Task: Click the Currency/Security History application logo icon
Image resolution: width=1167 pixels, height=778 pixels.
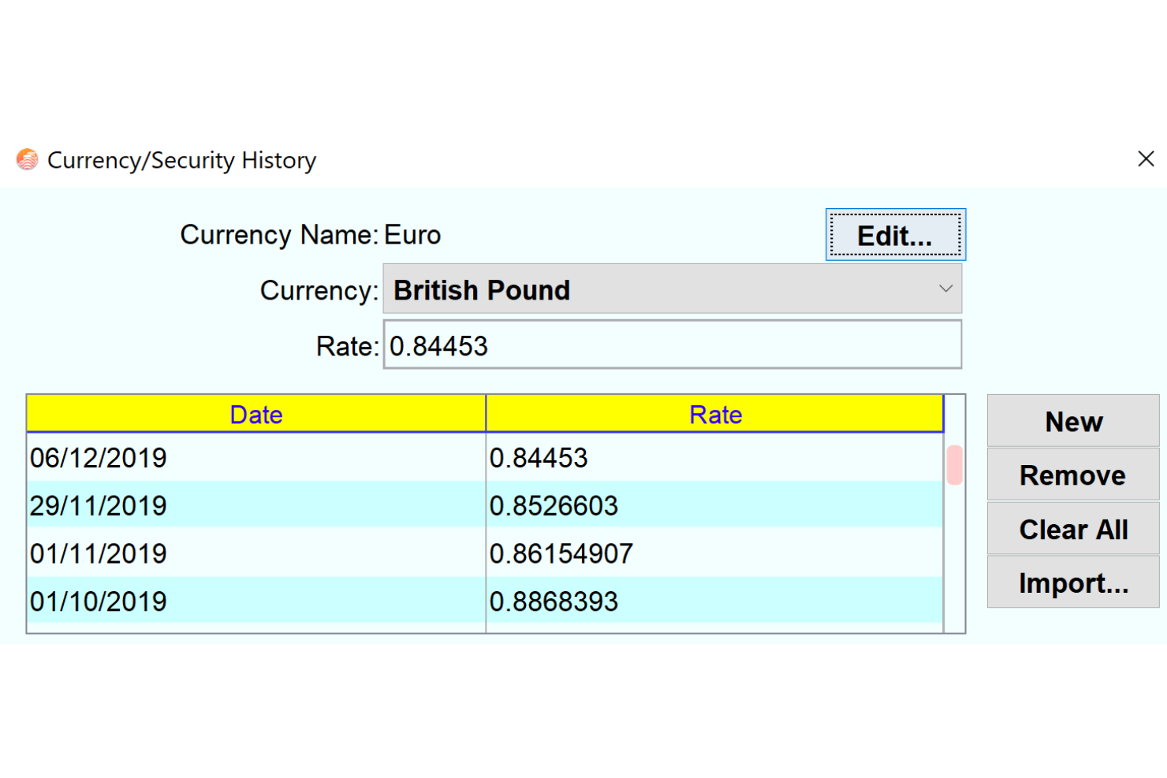Action: tap(26, 159)
